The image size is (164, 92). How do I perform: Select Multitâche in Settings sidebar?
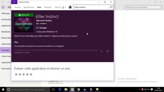tap(6, 32)
